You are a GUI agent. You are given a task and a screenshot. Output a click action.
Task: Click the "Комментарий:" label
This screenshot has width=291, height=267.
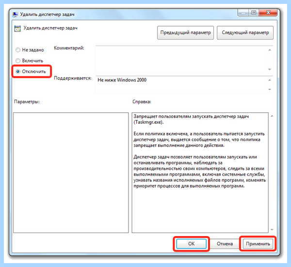coord(69,48)
